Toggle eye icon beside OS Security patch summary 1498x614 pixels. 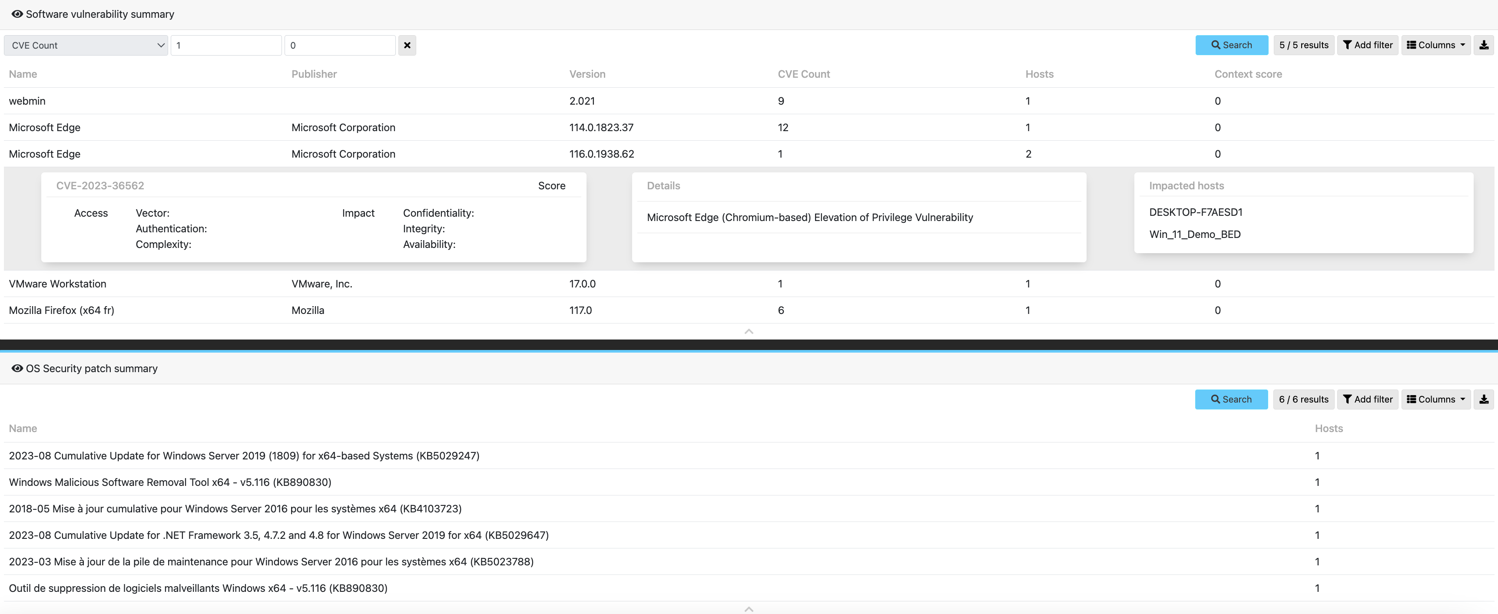coord(17,368)
